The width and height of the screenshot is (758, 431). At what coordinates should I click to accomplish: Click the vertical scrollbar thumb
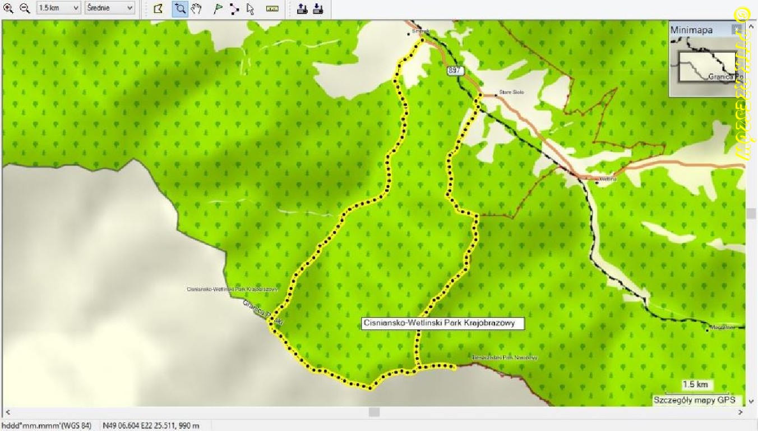(x=751, y=213)
